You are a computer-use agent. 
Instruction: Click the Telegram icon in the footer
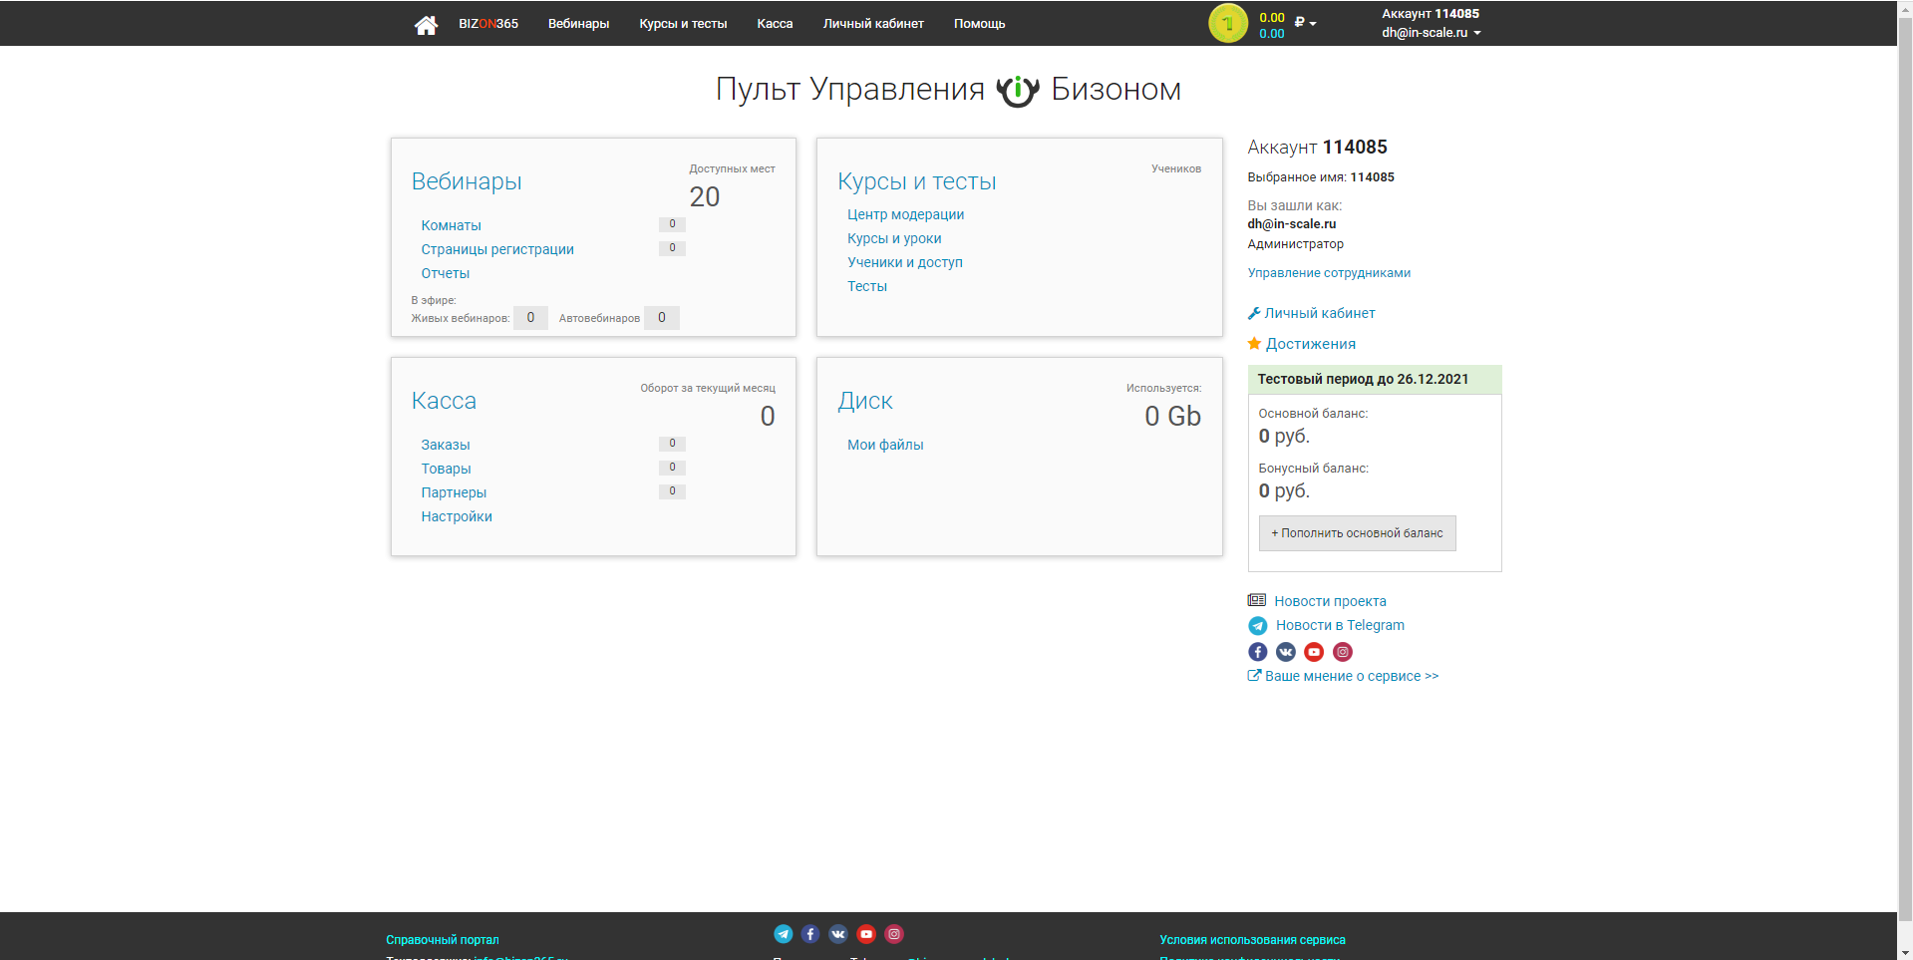pos(784,934)
